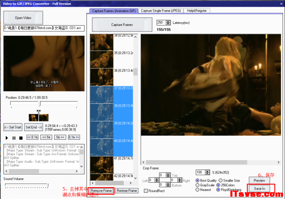
Task: Open the Capture Single Frame (JPEG) tab
Action: click(161, 11)
